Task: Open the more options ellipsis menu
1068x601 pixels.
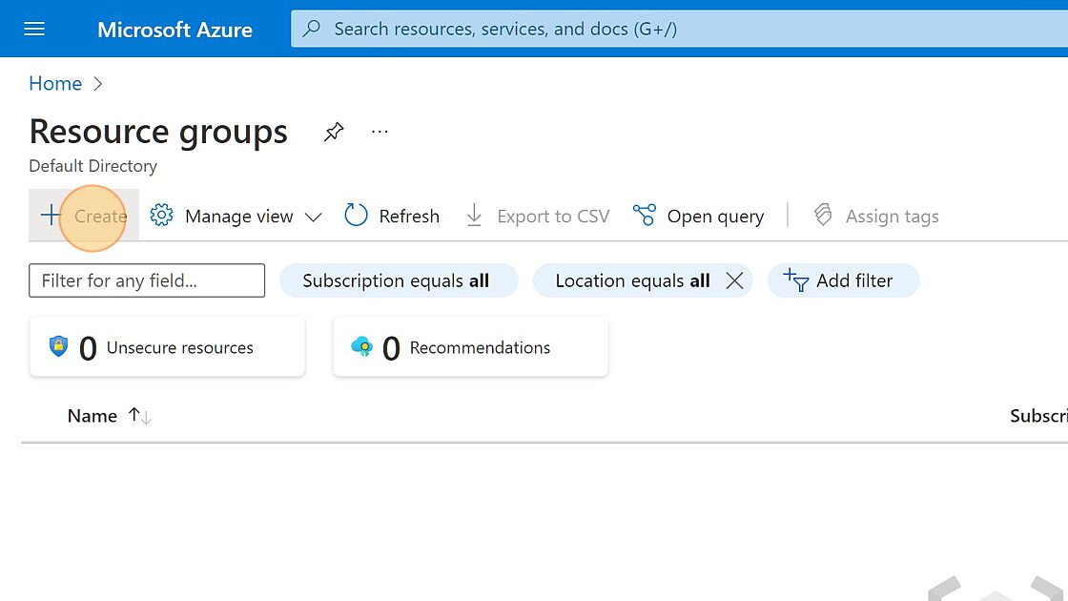Action: 380,132
